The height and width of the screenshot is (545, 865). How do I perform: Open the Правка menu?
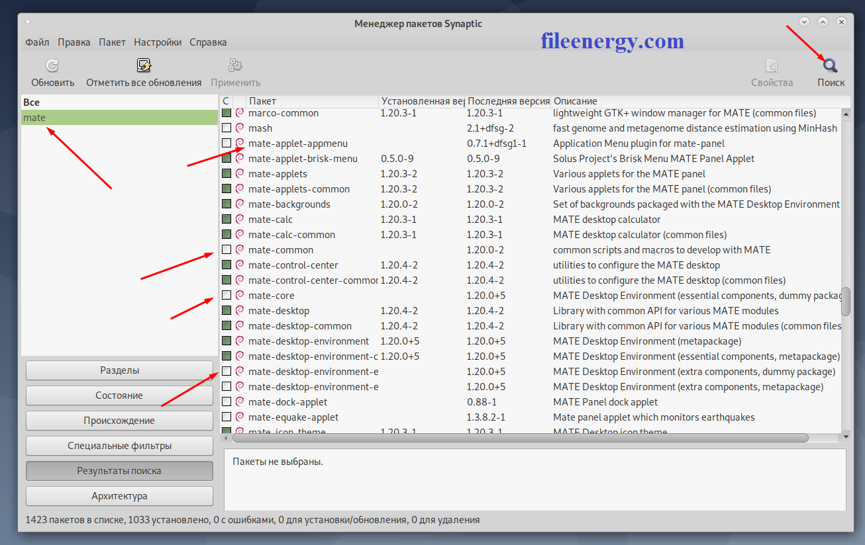(x=74, y=42)
